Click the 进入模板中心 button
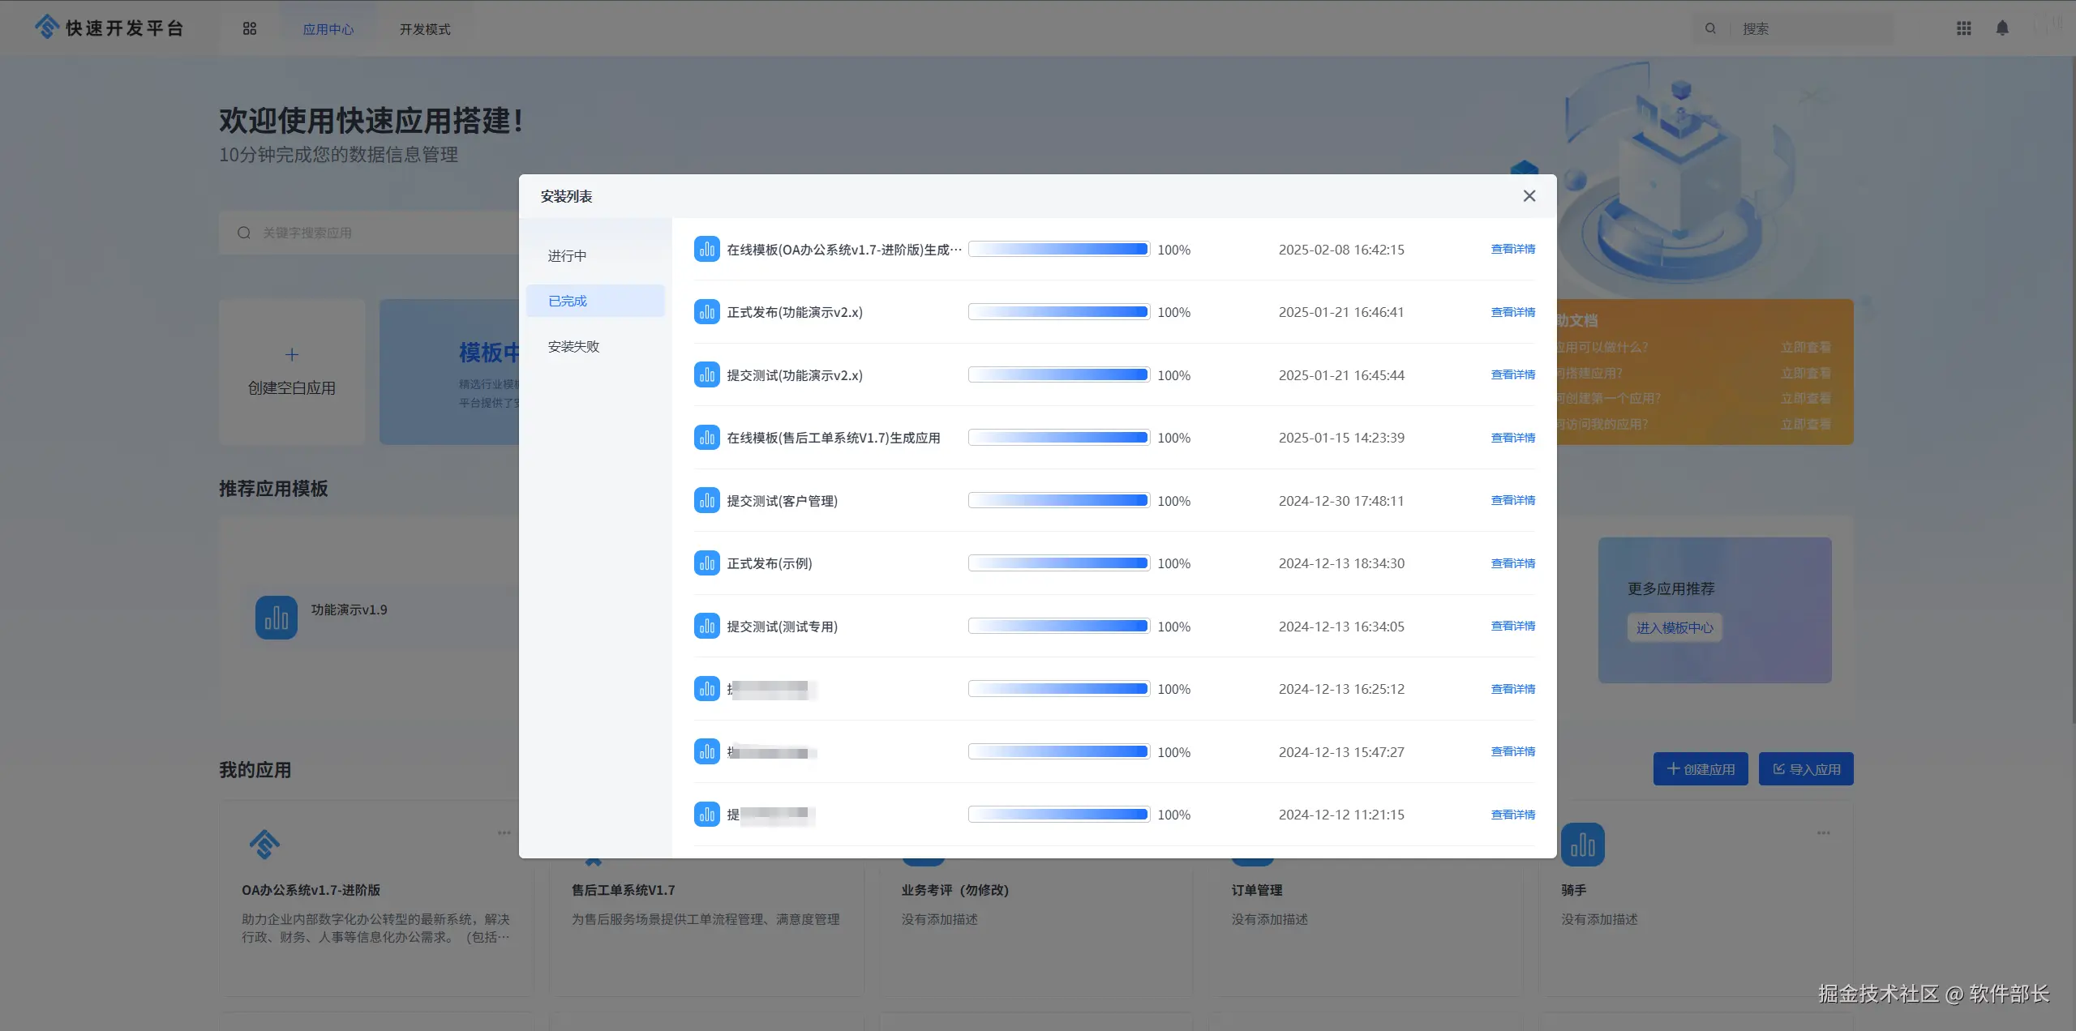Screen dimensions: 2076x1031 click(x=1675, y=627)
